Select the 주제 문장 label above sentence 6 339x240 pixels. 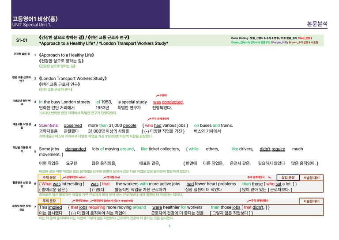click(49, 177)
